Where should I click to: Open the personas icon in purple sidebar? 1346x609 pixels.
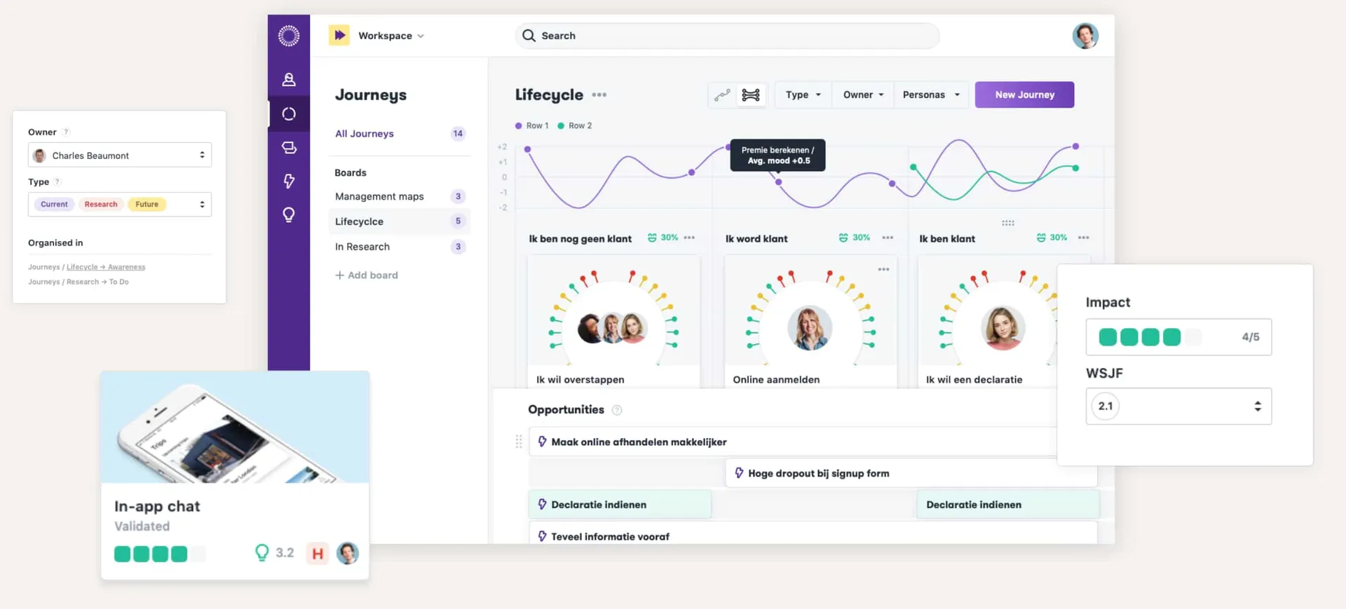(289, 79)
